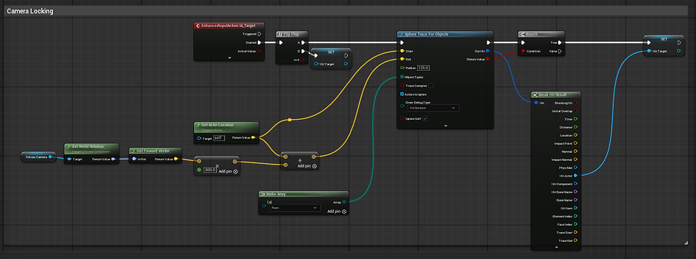Click the Start vector pin on Sphere Trace
Viewport: 696px width, 259px height.
pos(402,51)
